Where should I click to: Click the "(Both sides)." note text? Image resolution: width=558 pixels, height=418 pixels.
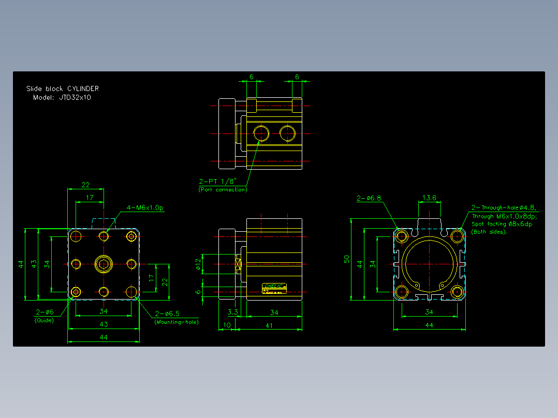[489, 232]
